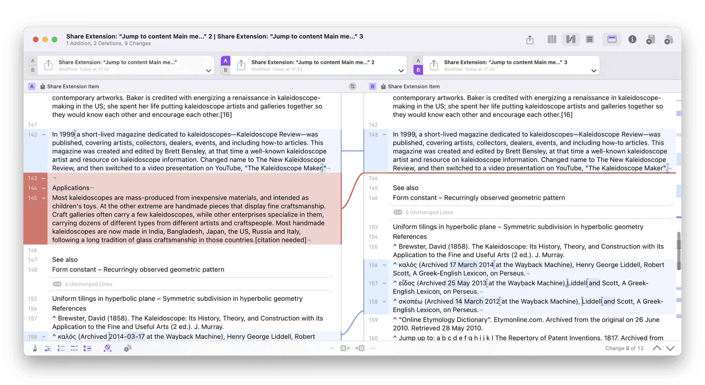This screenshot has width=705, height=385.
Task: Go to next change arrow
Action: click(670, 348)
